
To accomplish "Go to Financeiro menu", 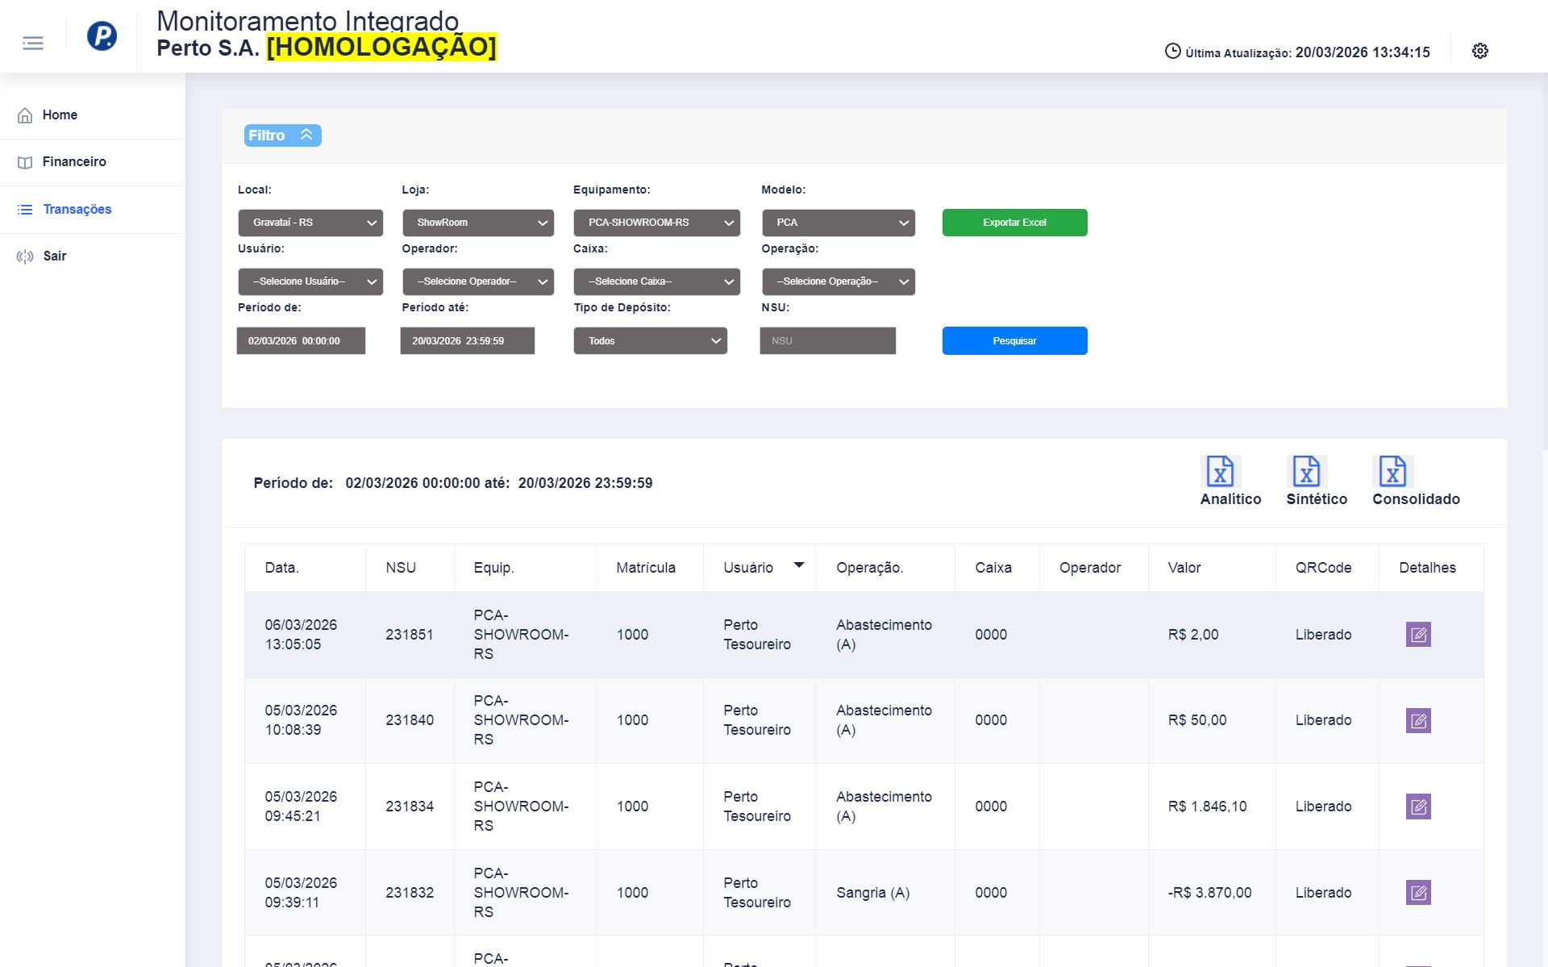I will click(x=74, y=162).
